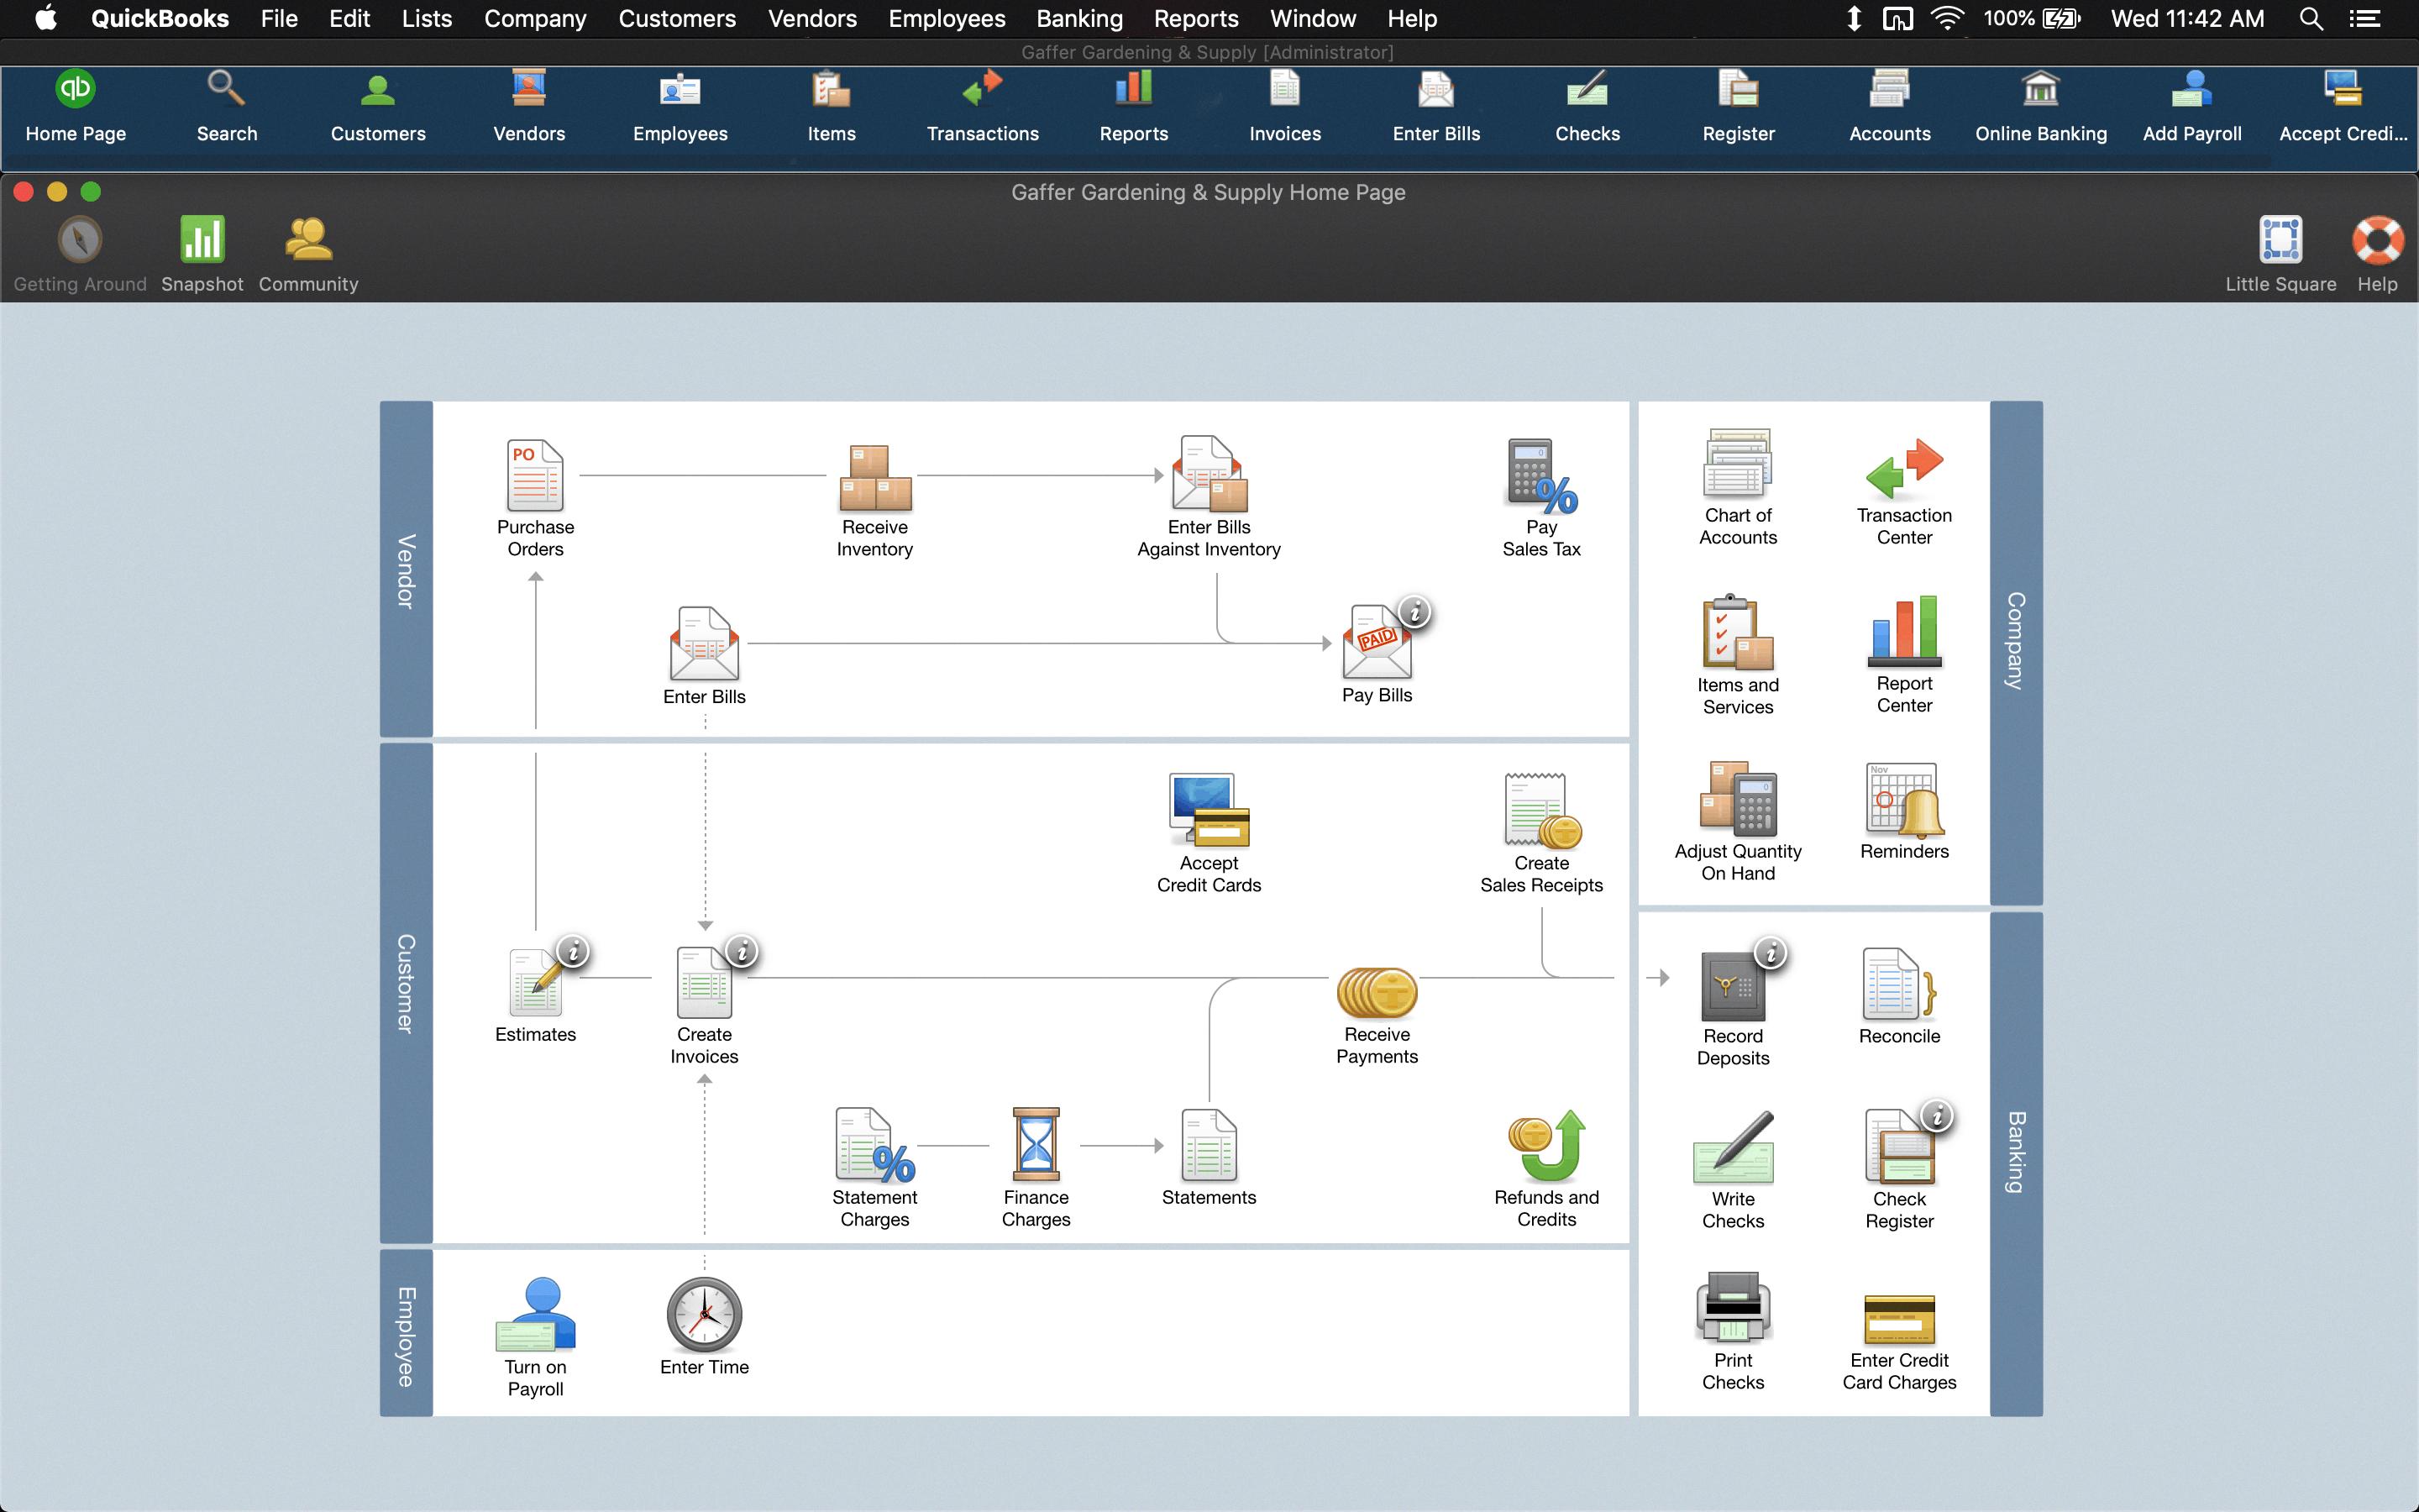Viewport: 2419px width, 1512px height.
Task: Click the info badge on Estimates
Action: (x=573, y=951)
